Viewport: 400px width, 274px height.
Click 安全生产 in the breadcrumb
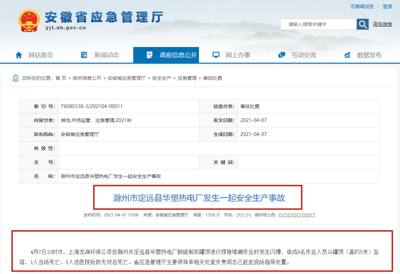pyautogui.click(x=161, y=78)
